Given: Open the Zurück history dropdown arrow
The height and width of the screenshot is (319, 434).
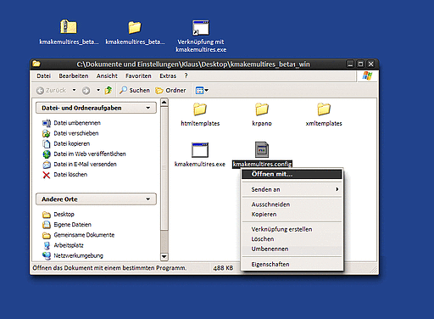Looking at the screenshot, I should 74,90.
